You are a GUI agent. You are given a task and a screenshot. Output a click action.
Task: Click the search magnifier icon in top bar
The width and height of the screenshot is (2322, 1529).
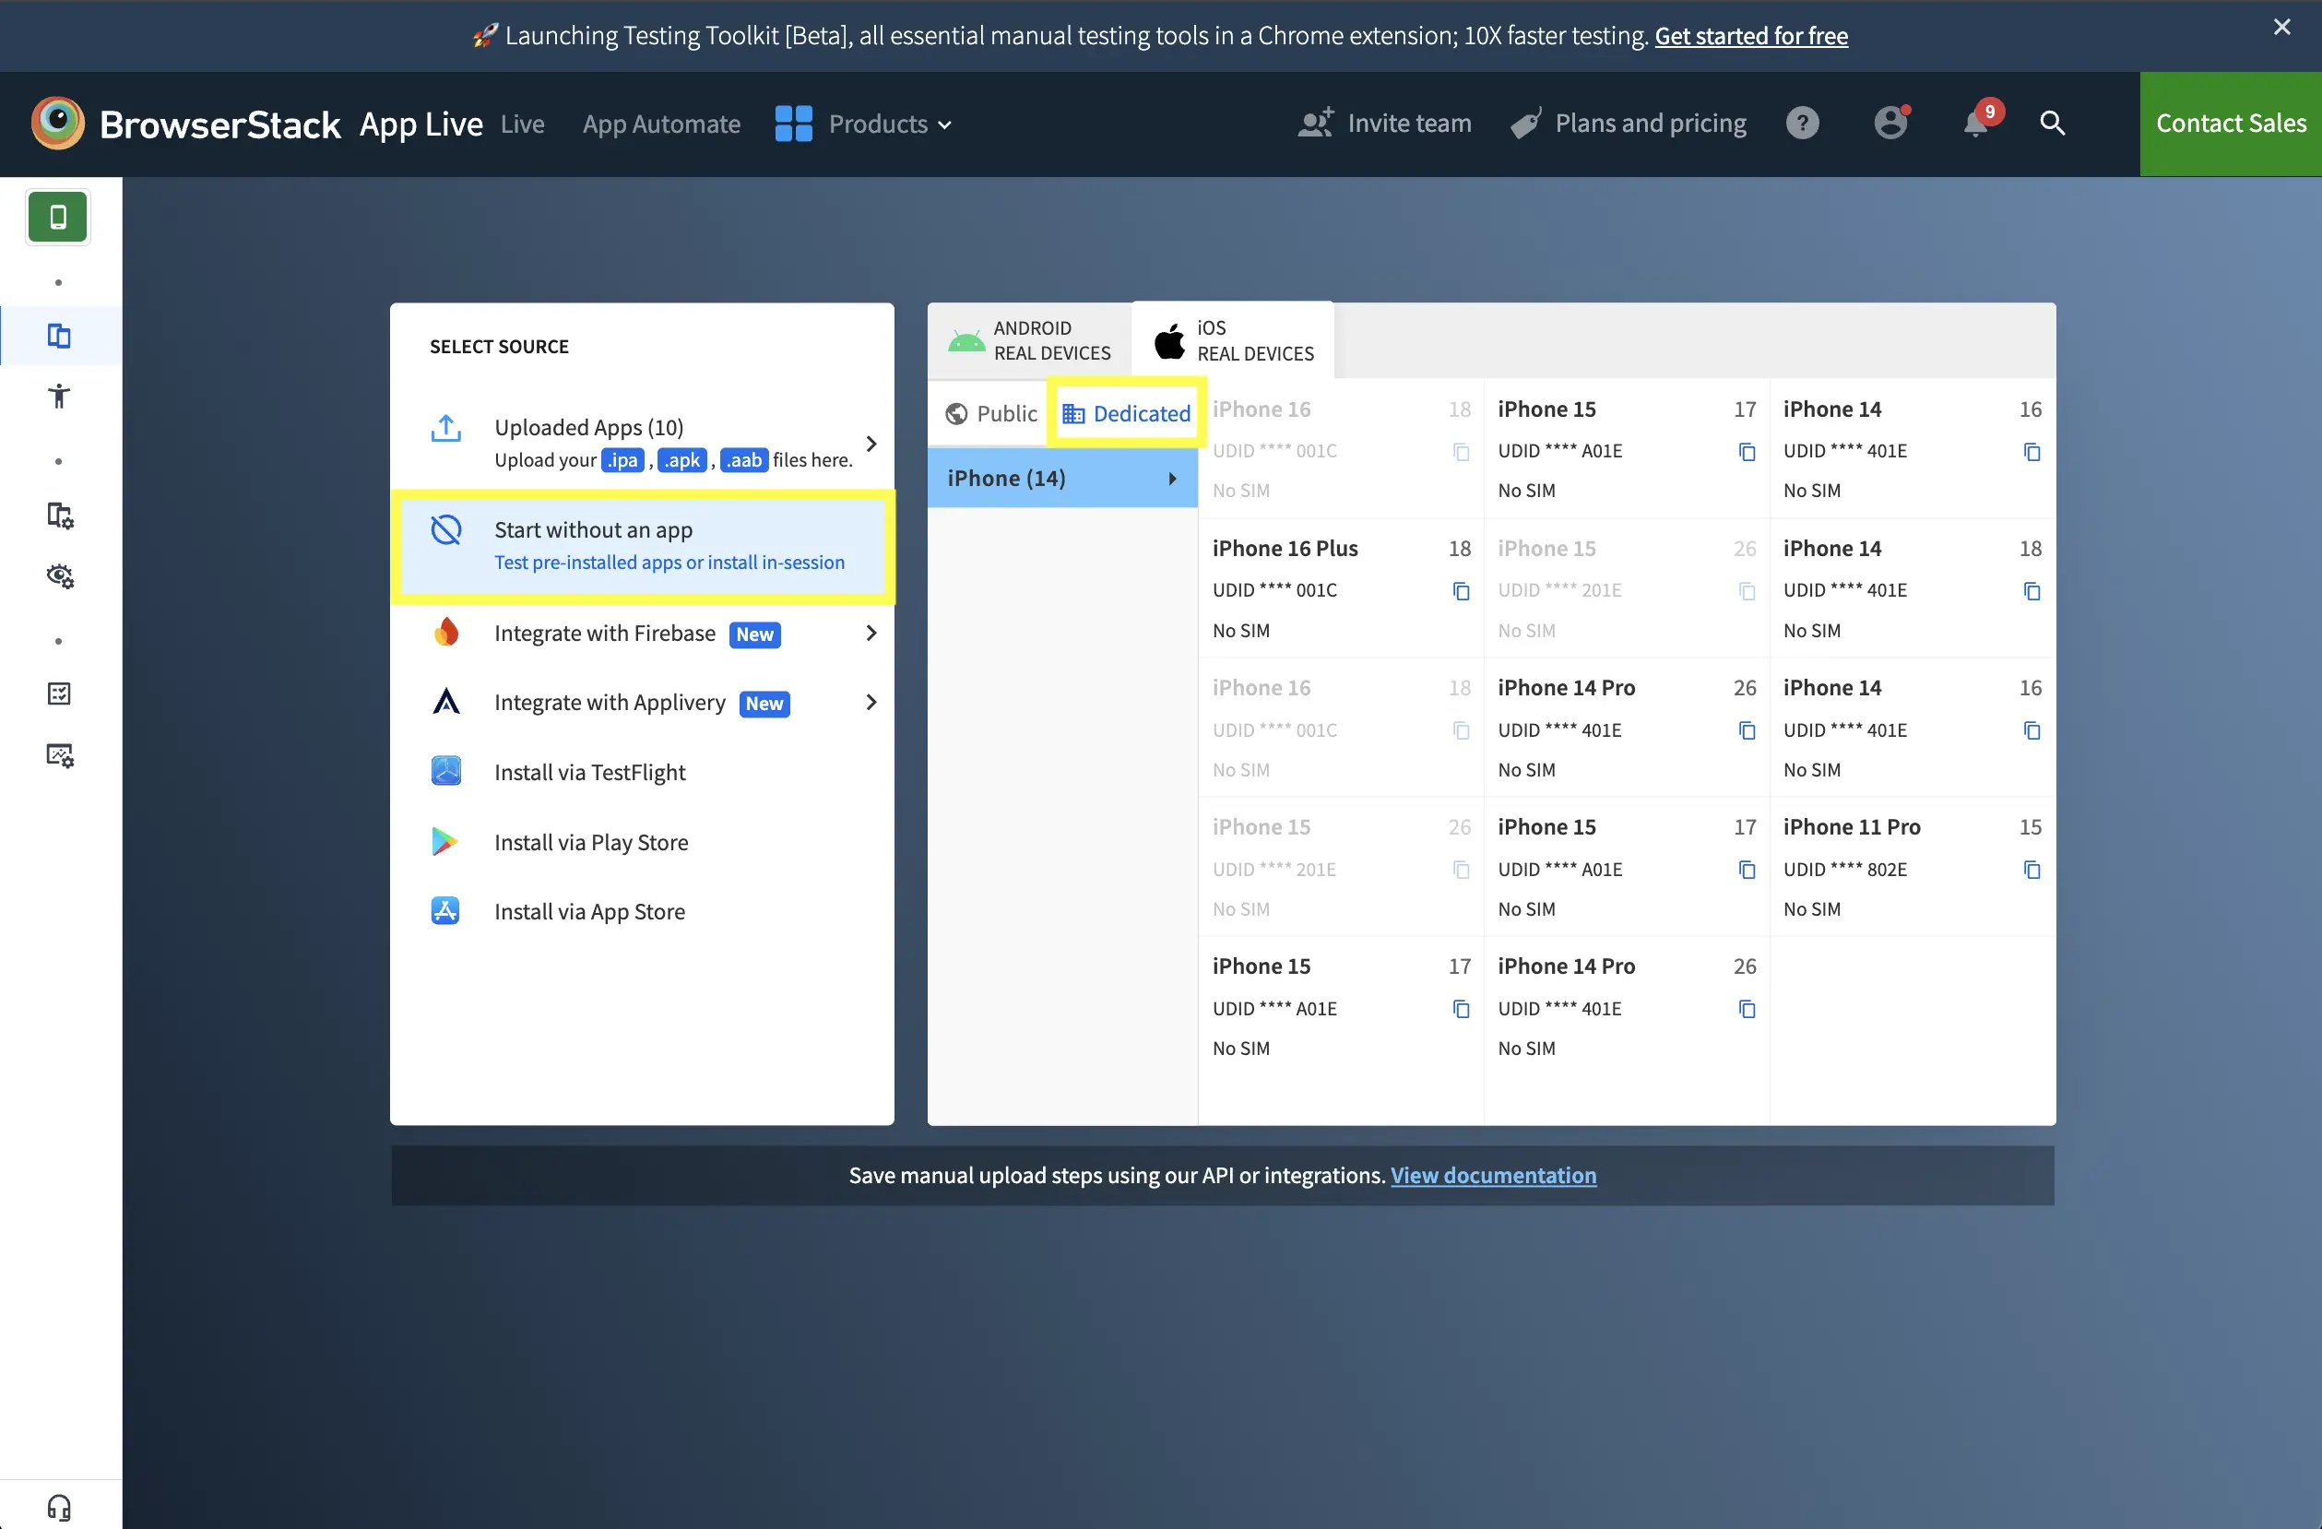(2053, 123)
